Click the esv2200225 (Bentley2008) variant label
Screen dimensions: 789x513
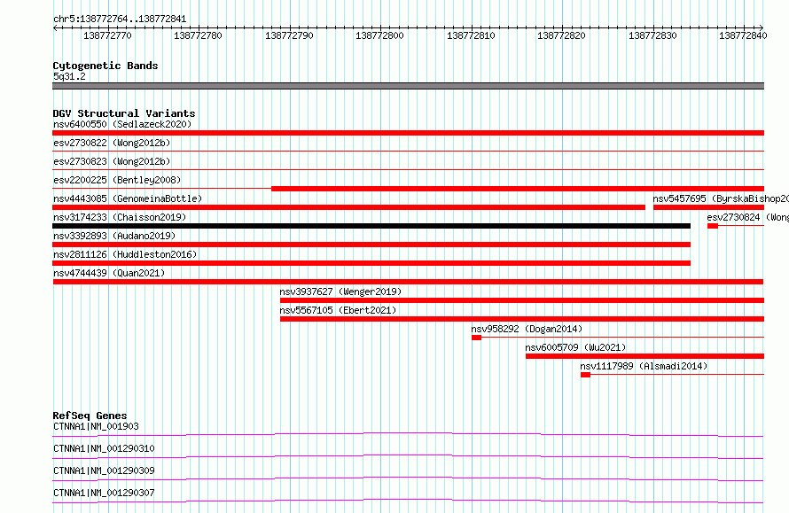[117, 180]
